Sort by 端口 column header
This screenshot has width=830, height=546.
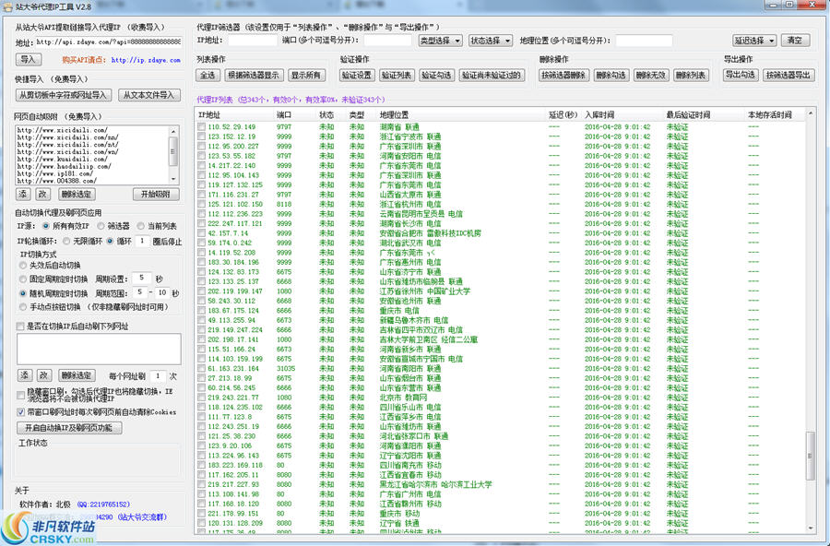[295, 115]
